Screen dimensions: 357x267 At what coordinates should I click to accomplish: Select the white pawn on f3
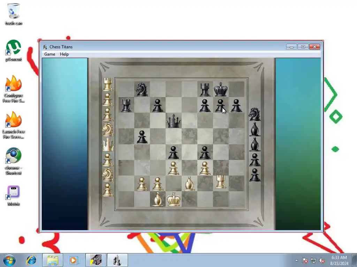[205, 168]
